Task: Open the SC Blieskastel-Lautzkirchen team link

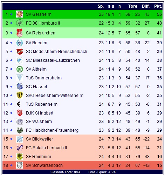Action: point(53,60)
